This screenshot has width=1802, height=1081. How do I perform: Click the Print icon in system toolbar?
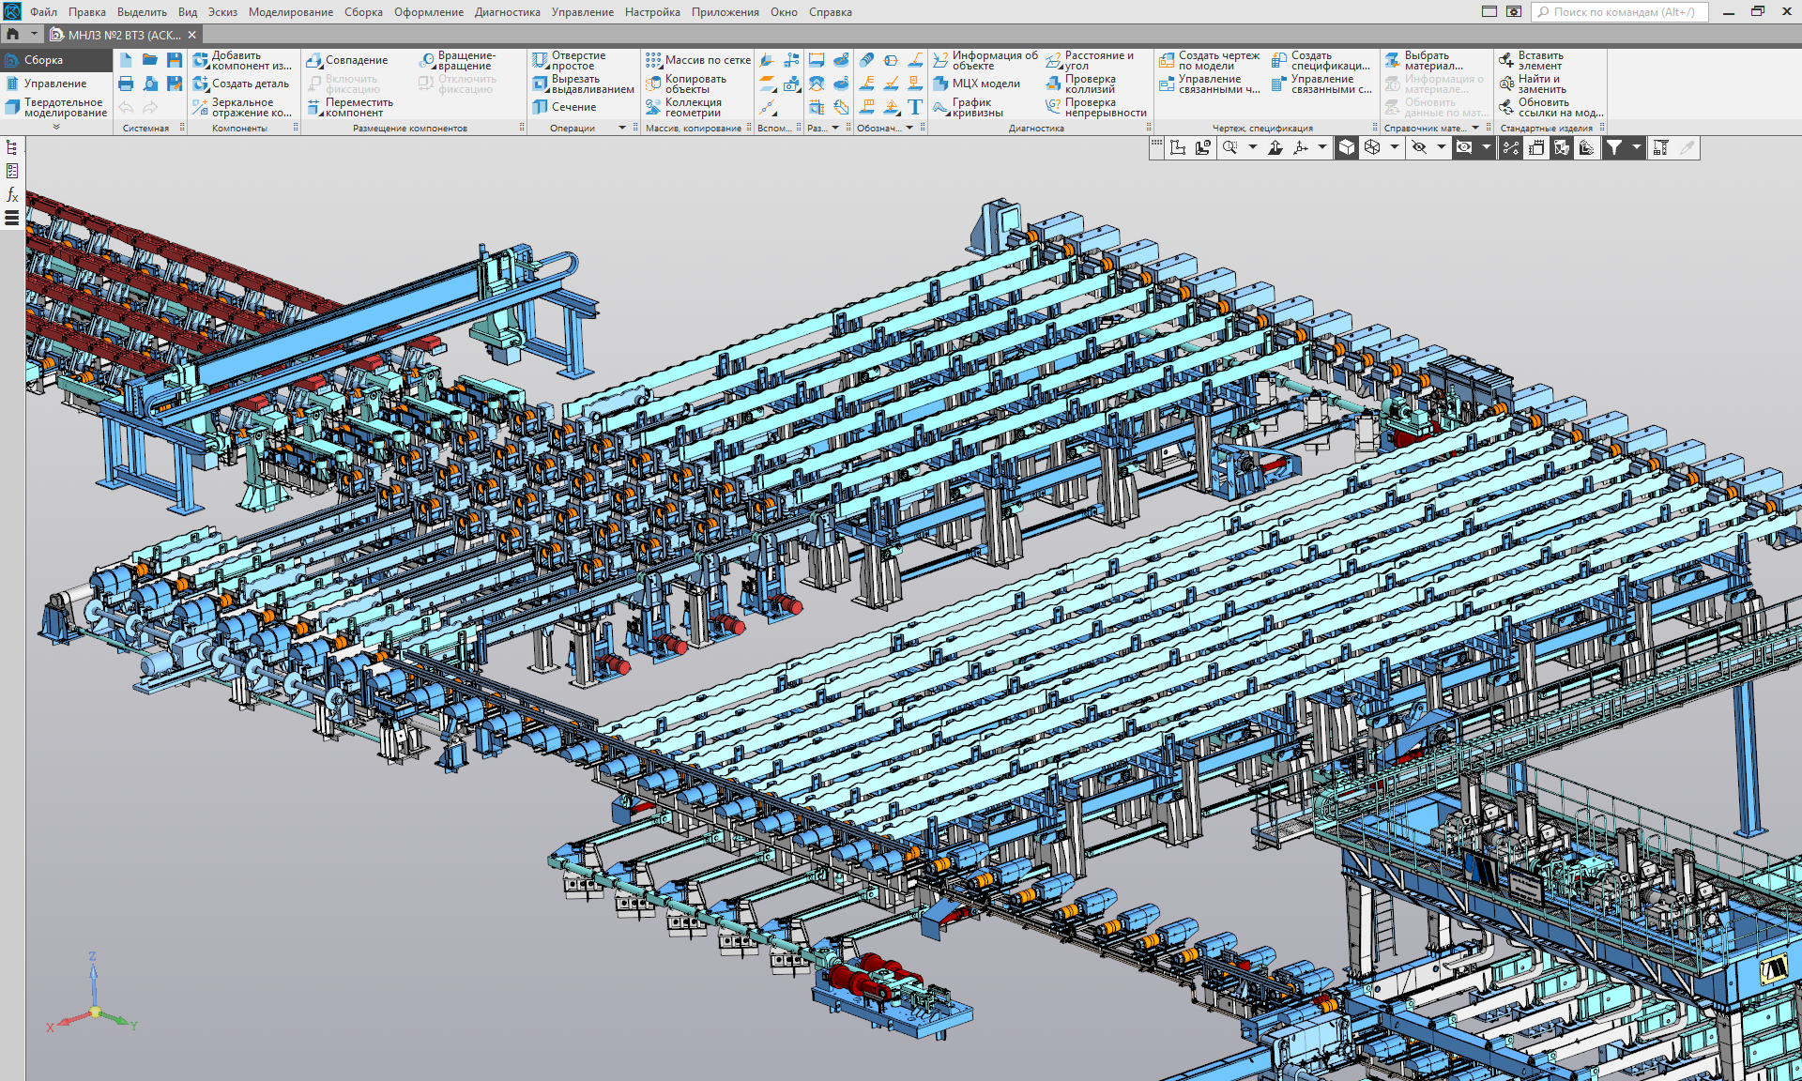click(126, 84)
